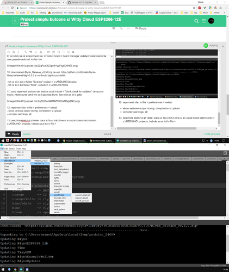The image size is (229, 272).
Task: Click the composer resize grip handle
Action: coord(113,43)
